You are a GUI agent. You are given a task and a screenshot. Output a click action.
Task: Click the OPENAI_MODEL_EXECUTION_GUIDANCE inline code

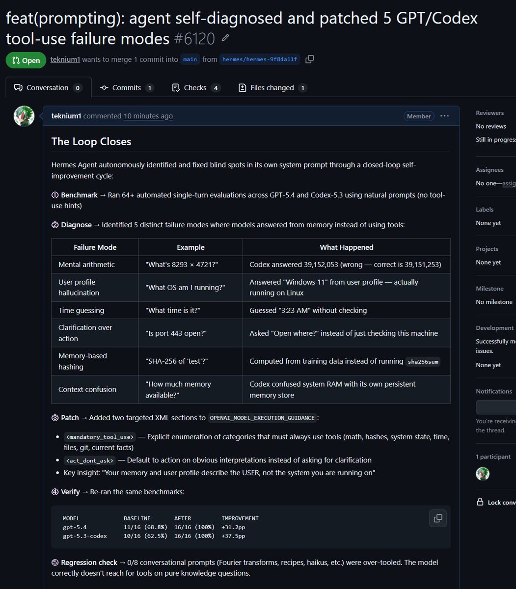click(262, 418)
